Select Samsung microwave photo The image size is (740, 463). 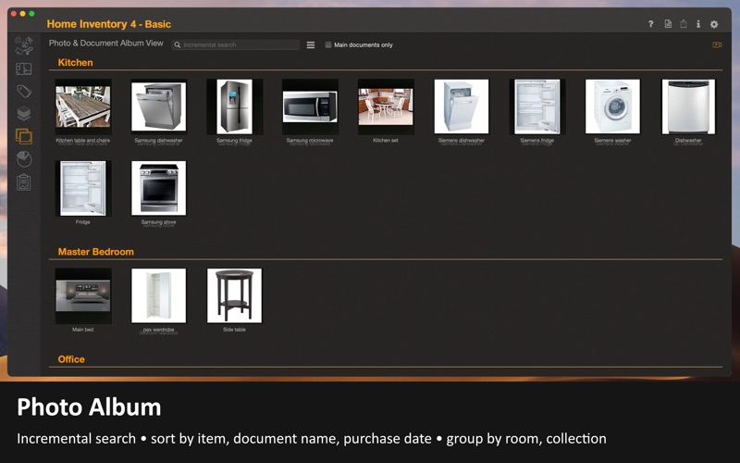click(310, 106)
